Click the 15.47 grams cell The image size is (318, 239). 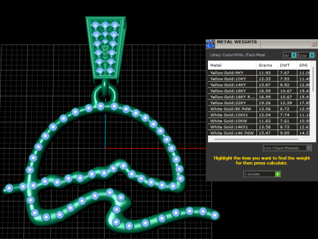click(267, 133)
